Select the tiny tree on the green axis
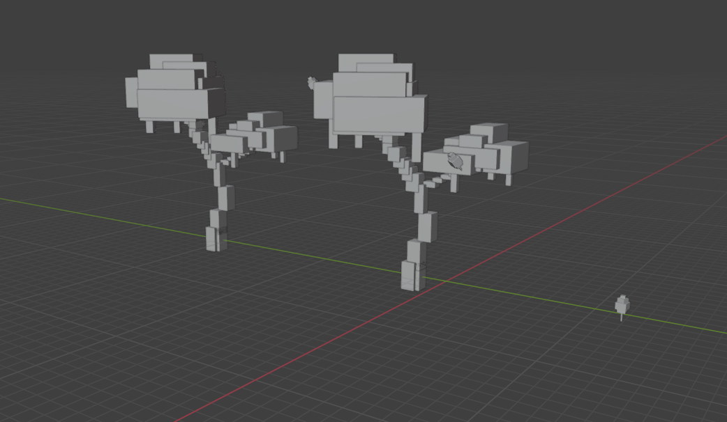Screen dimensions: 727x422 pos(622,305)
